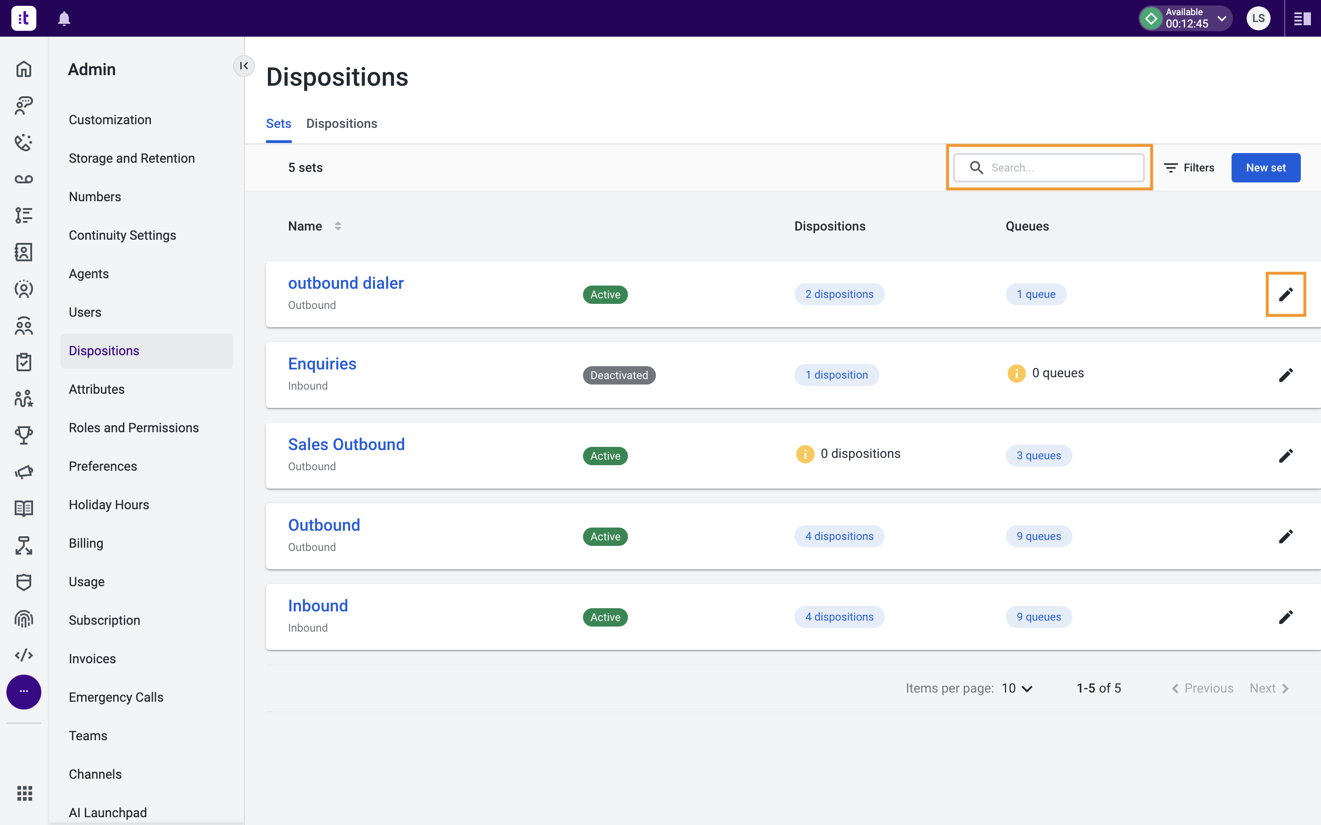This screenshot has width=1321, height=825.
Task: Open the Home icon in the left rail
Action: coord(23,69)
